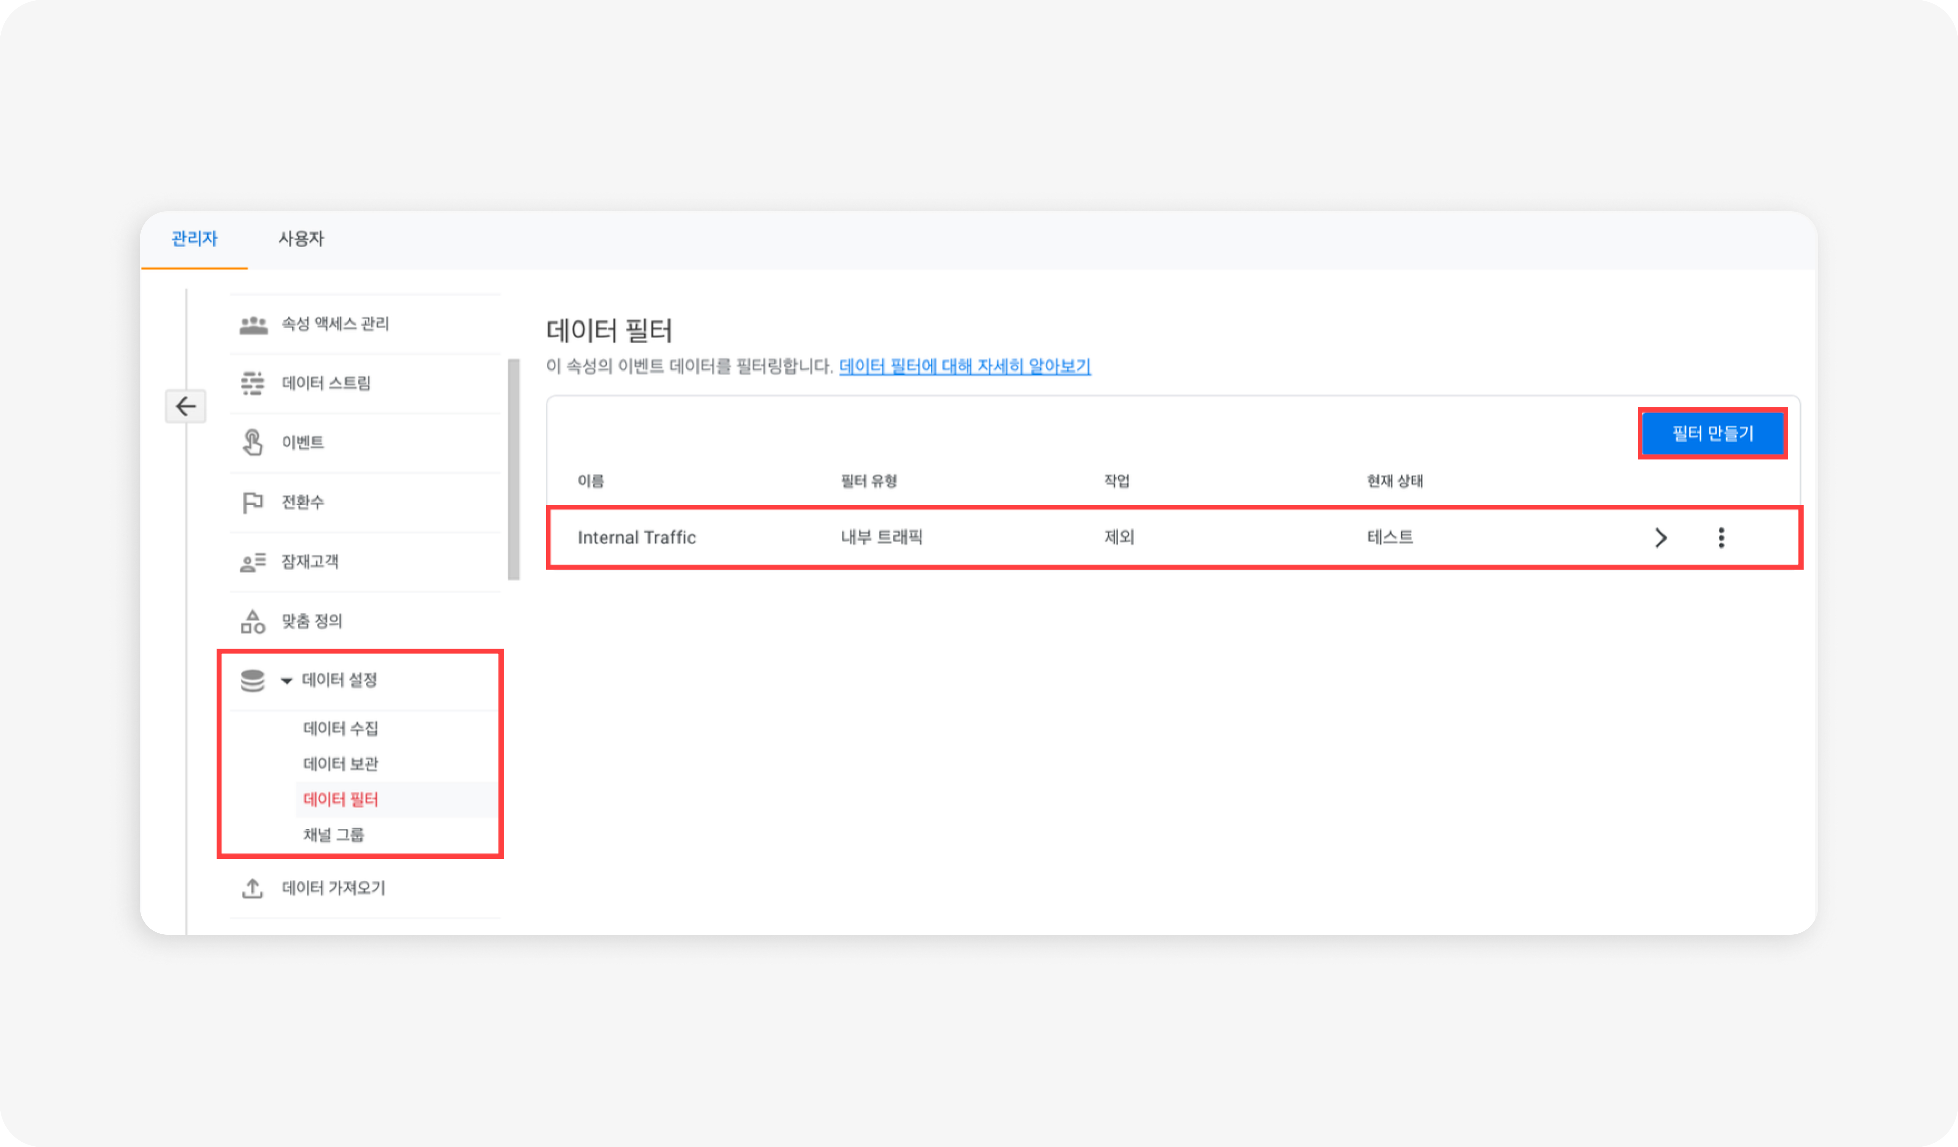The width and height of the screenshot is (1958, 1147).
Task: Click the 필터 만들기 button
Action: pyautogui.click(x=1713, y=433)
